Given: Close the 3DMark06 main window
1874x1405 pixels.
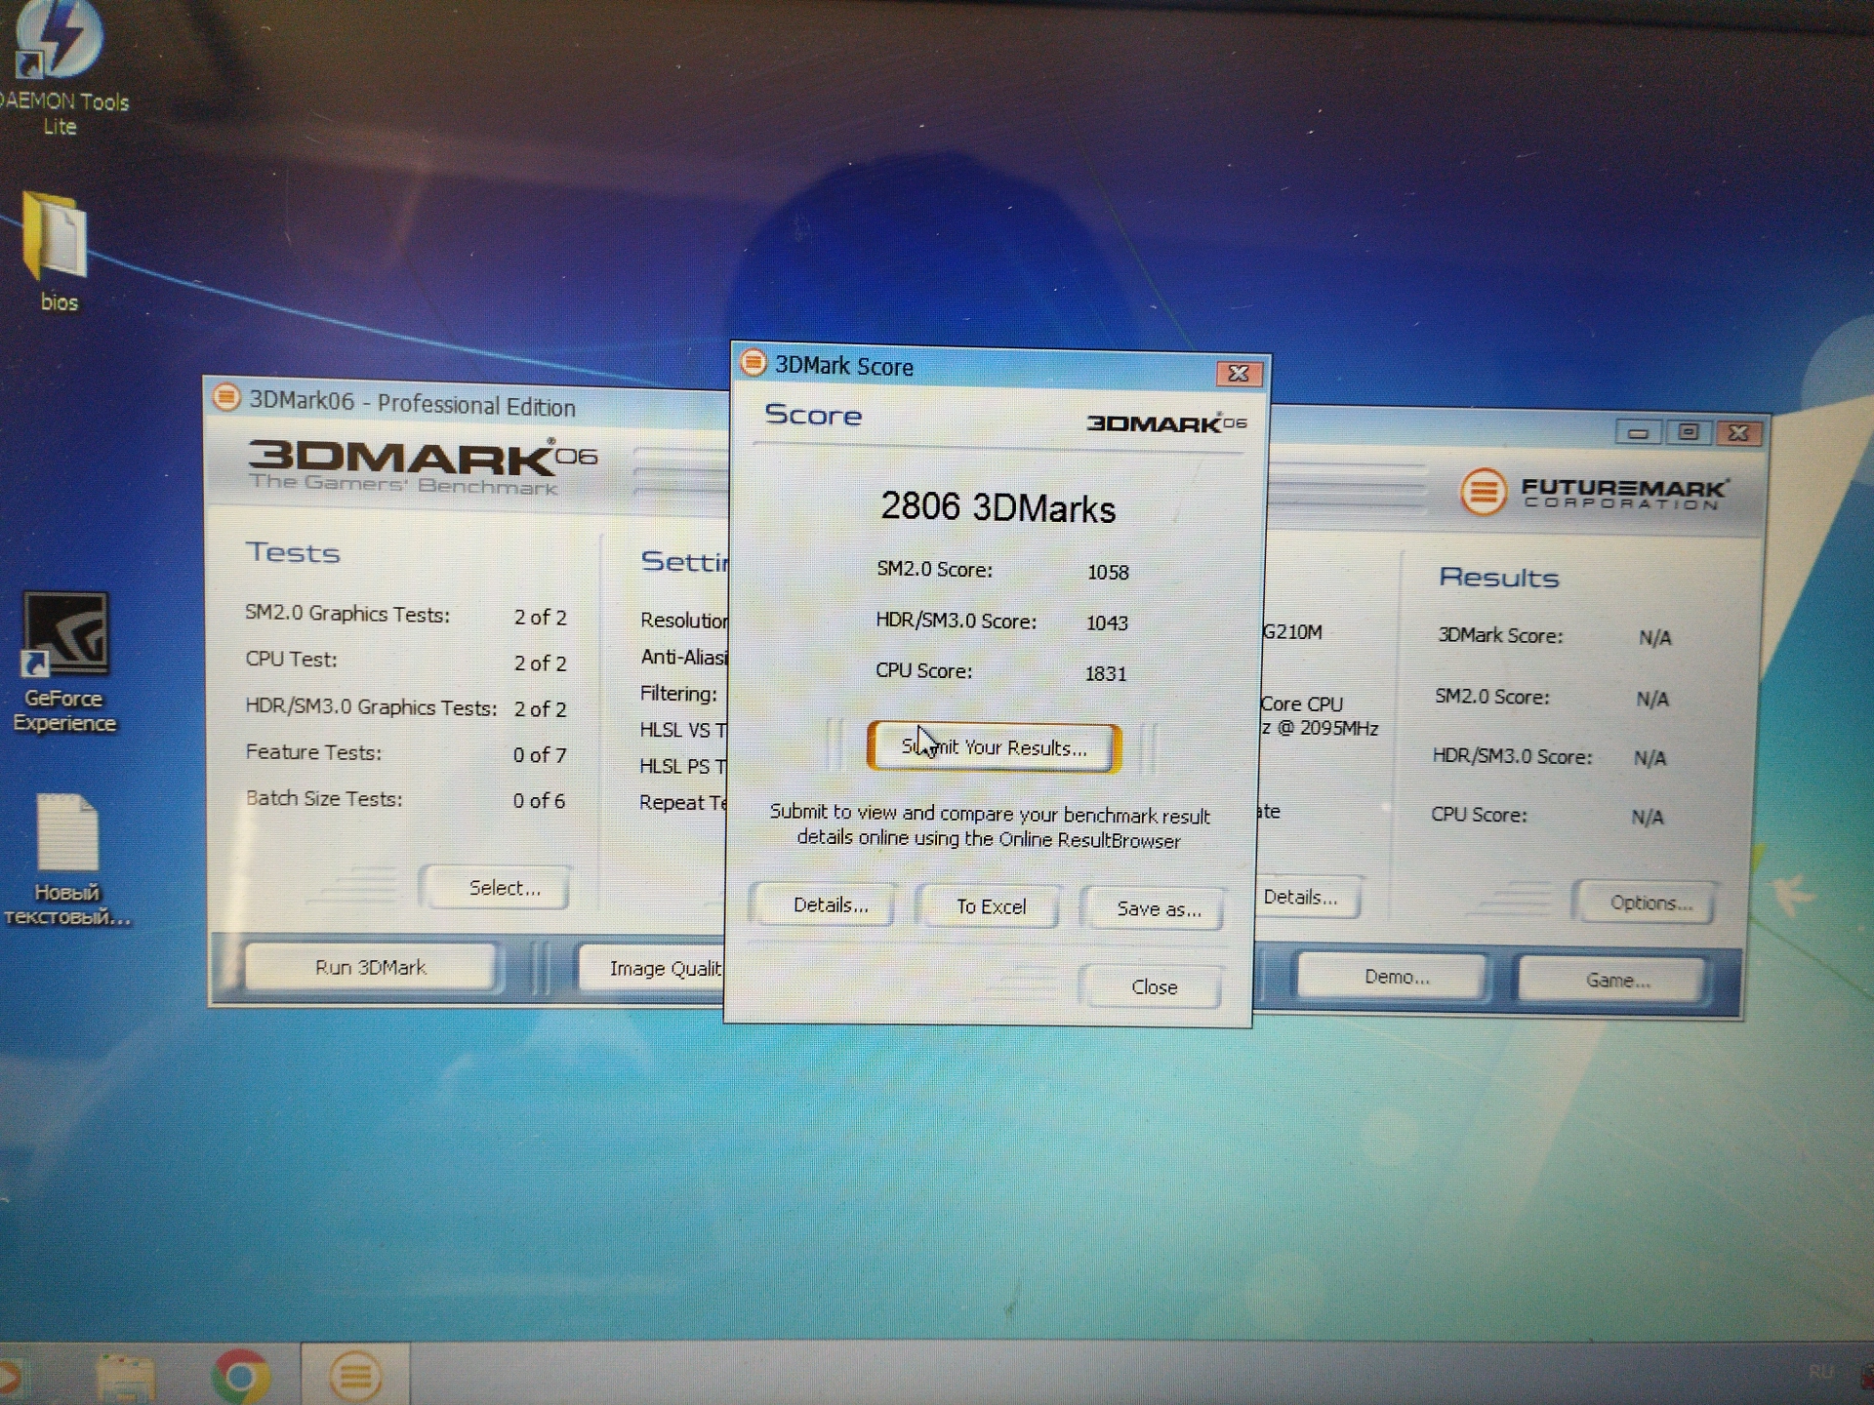Looking at the screenshot, I should click(x=1738, y=433).
